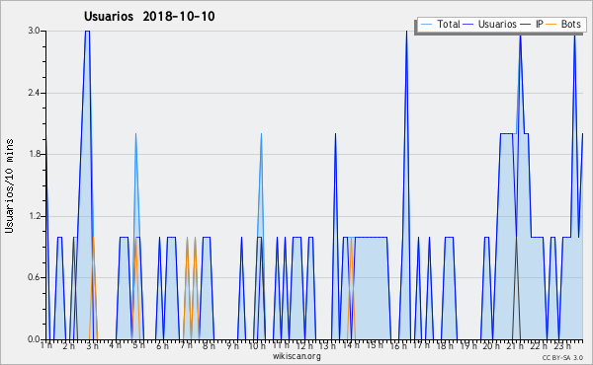Screen dimensions: 593x365
Task: Click the y-axis value 1.8
Action: (34, 154)
